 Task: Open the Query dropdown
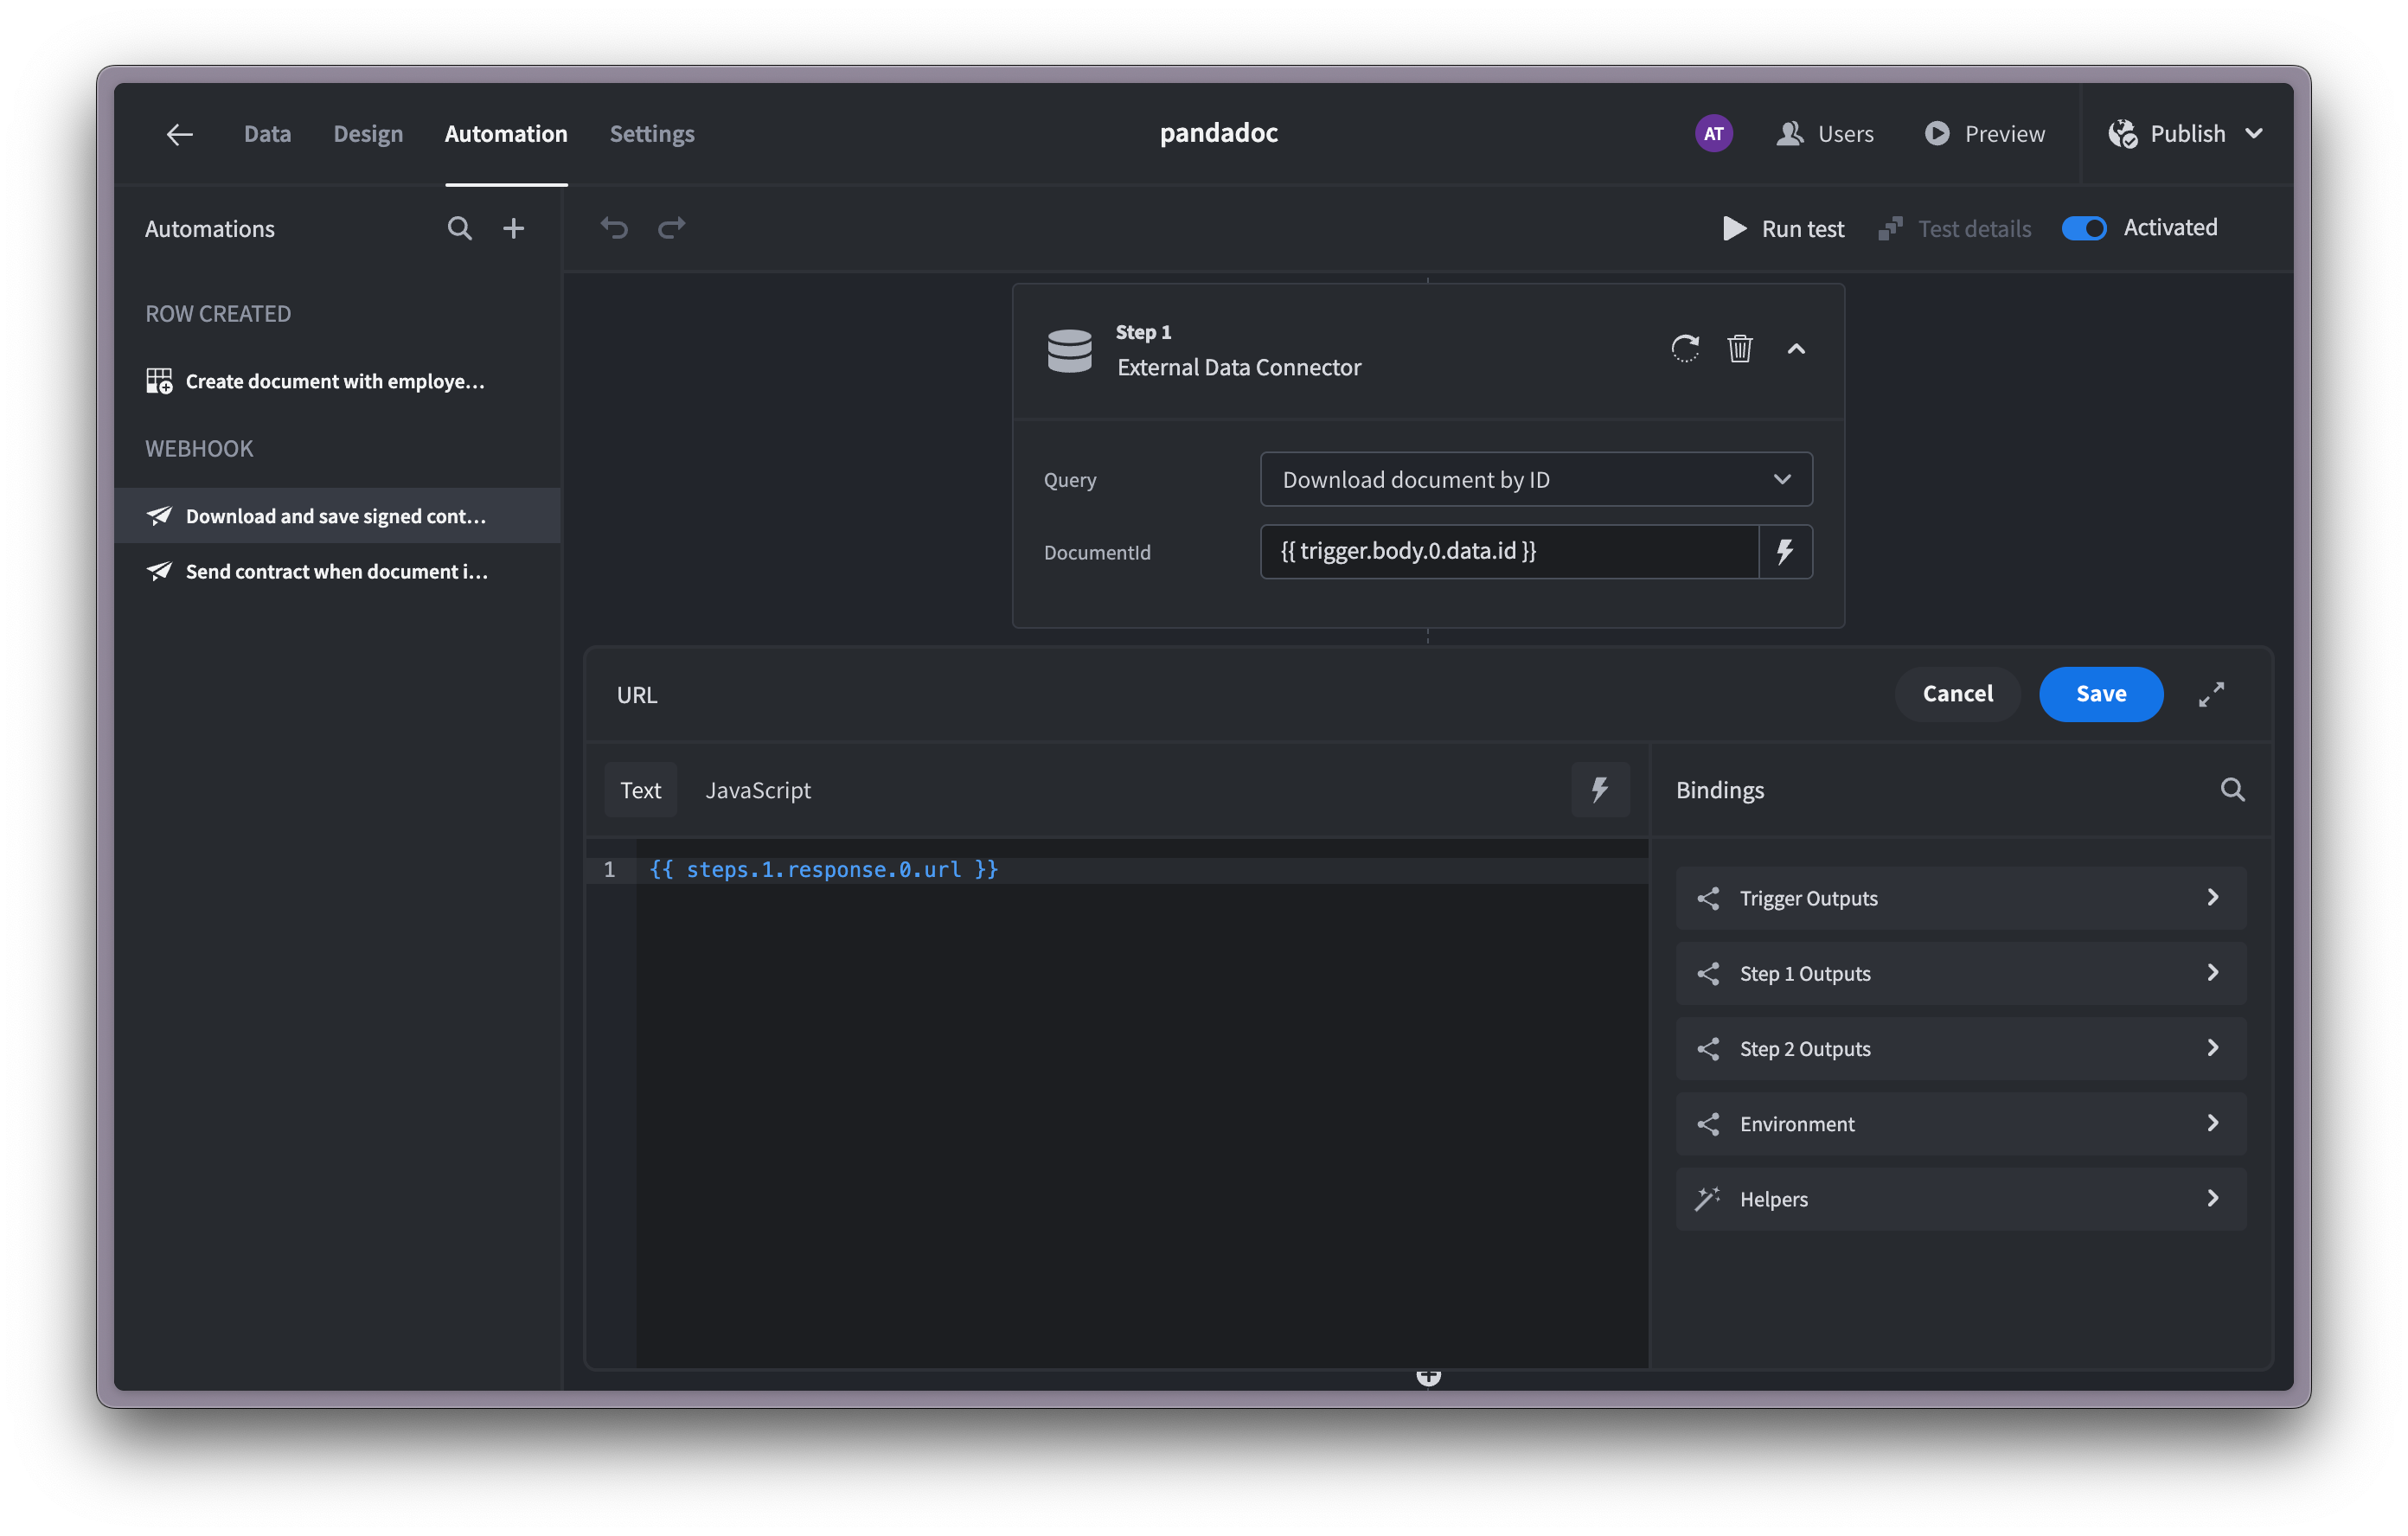[x=1535, y=480]
